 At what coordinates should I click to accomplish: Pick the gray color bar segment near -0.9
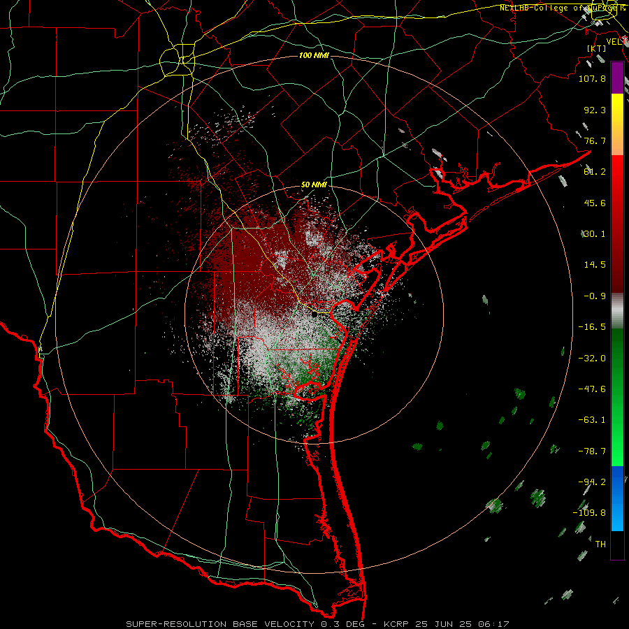(617, 311)
